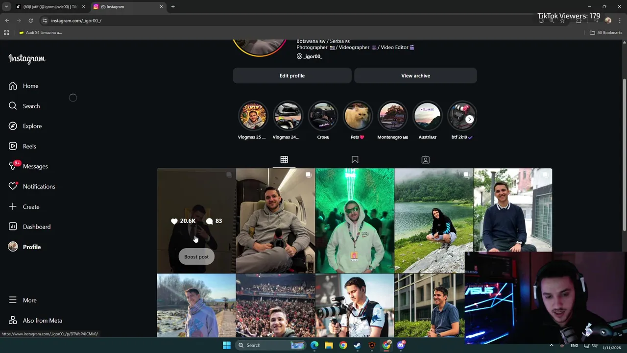The height and width of the screenshot is (353, 627).
Task: Close the Instagram browser tab
Action: tap(161, 7)
